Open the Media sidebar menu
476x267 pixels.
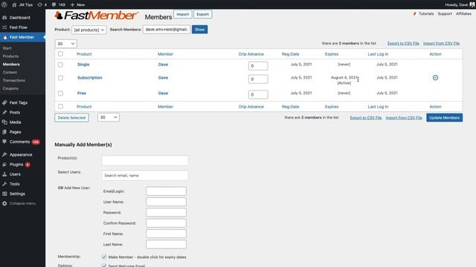pyautogui.click(x=15, y=122)
